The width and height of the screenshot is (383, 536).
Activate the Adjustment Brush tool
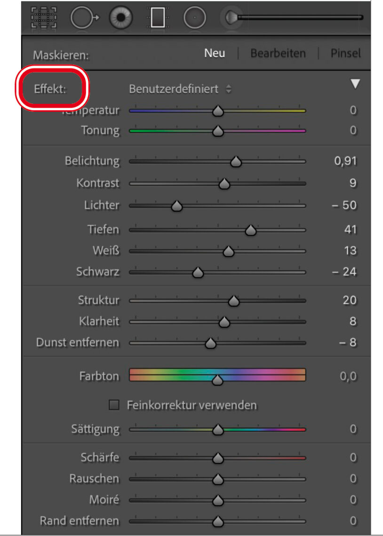pyautogui.click(x=231, y=17)
